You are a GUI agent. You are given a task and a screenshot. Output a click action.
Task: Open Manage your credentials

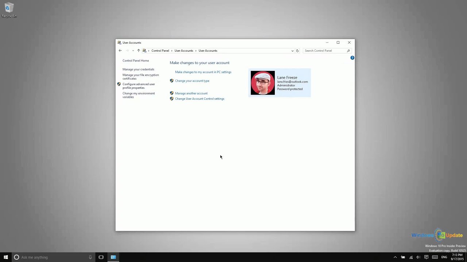pos(138,70)
